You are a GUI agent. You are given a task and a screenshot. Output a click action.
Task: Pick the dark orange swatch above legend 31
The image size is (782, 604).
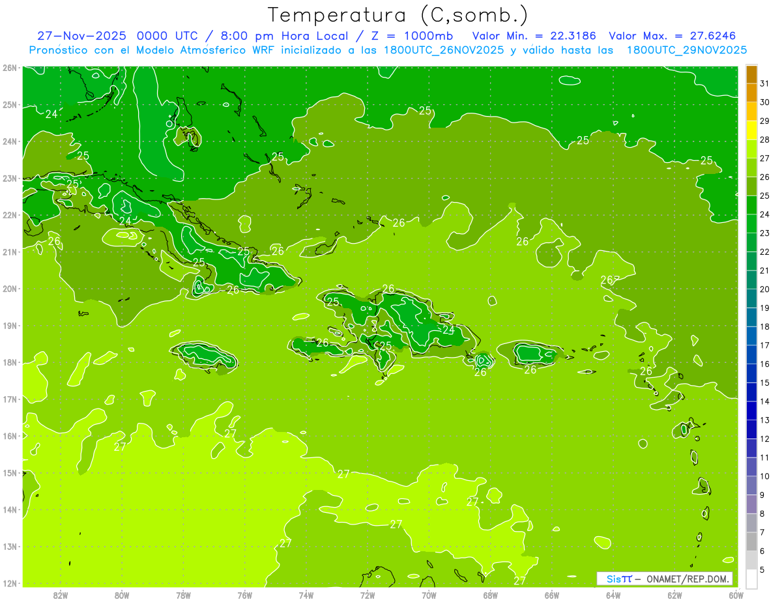tap(751, 74)
